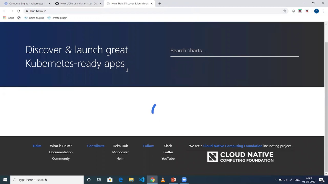Close the Compute Engine tab

(x=49, y=4)
